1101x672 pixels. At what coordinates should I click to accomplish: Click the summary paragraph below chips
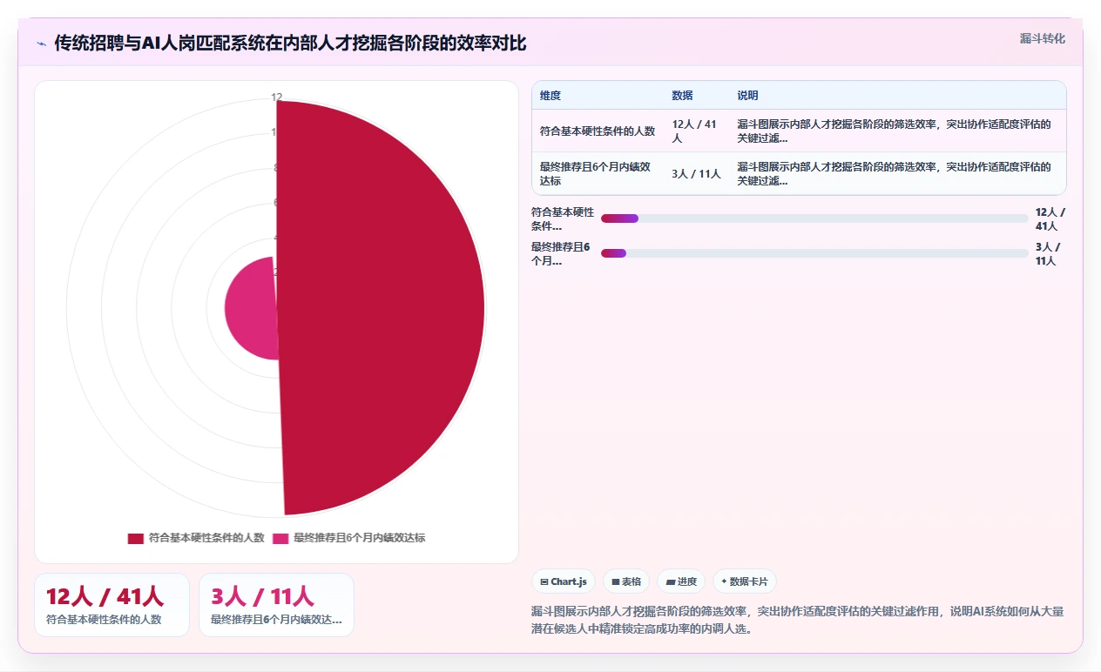coord(797,620)
